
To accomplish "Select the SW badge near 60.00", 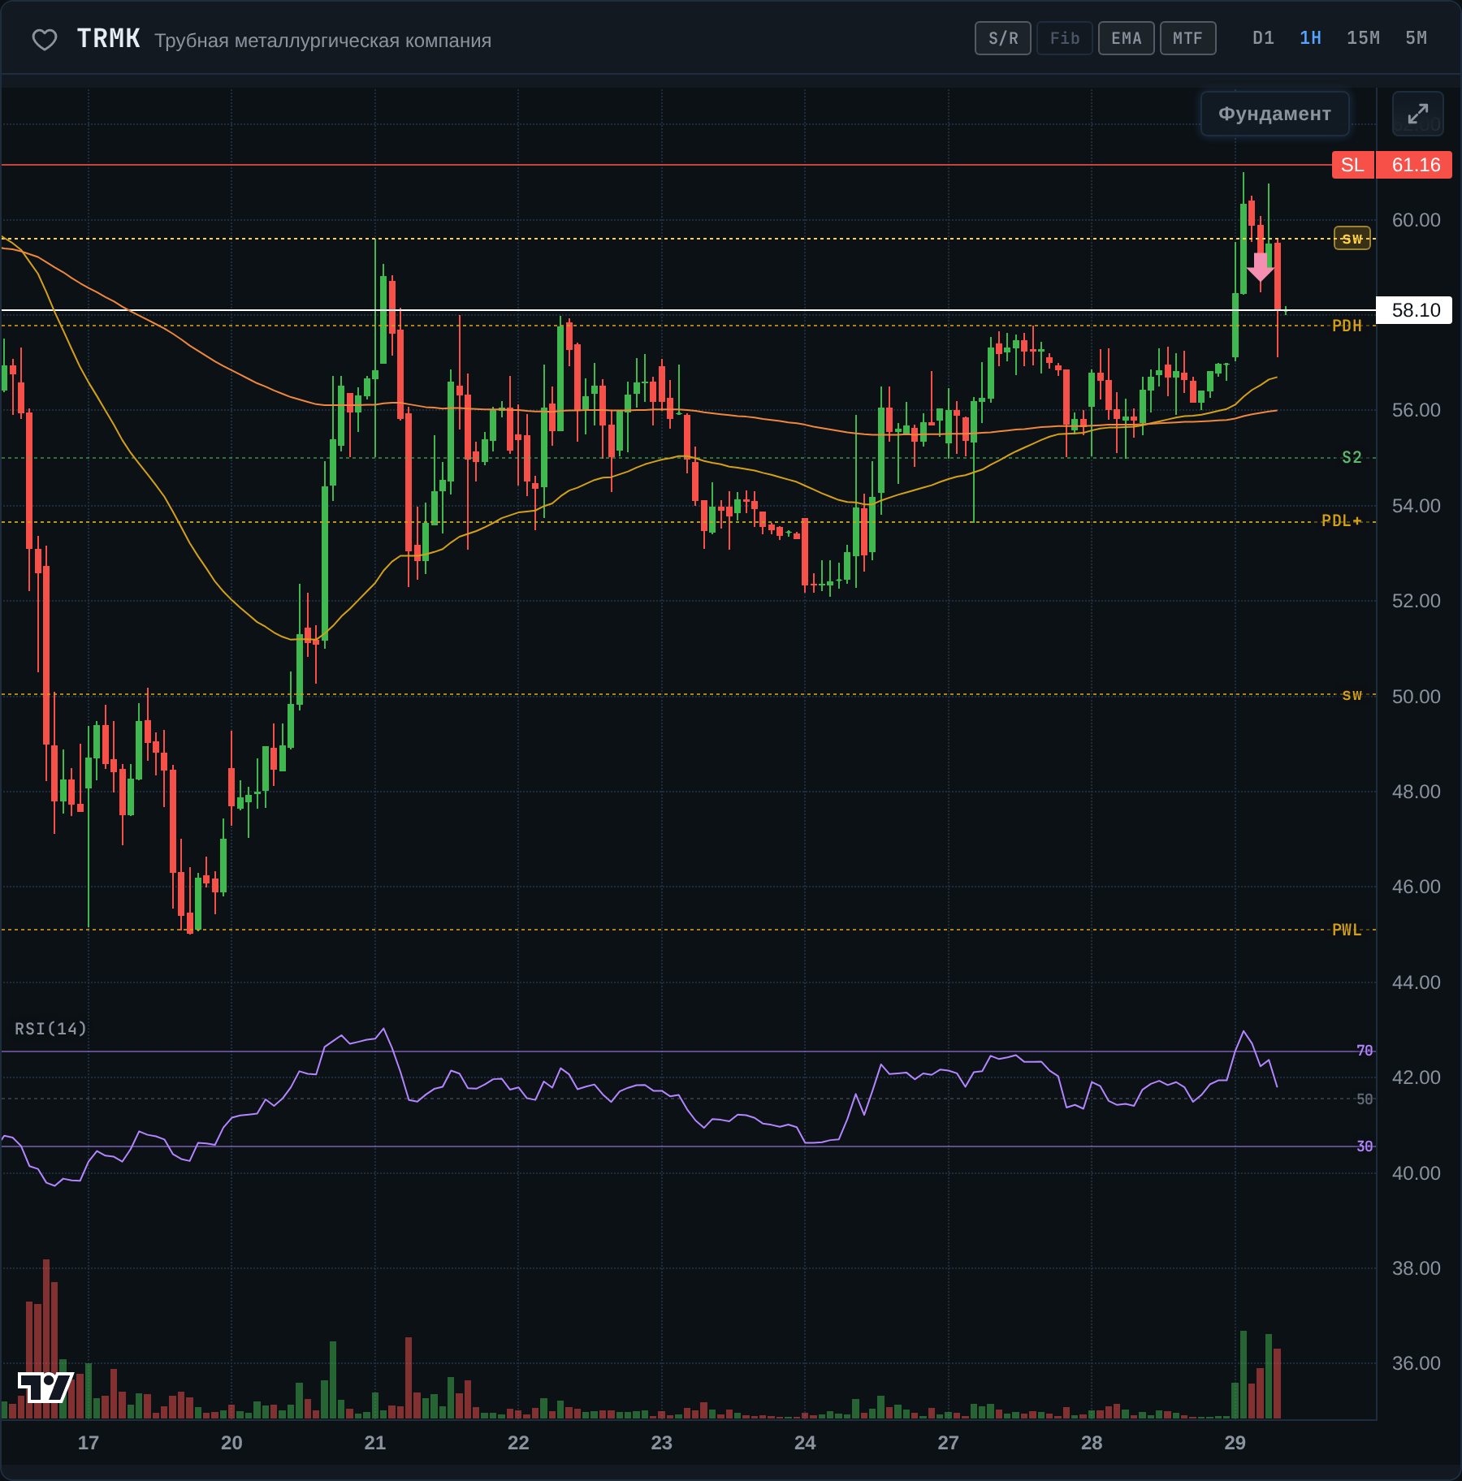I will click(x=1352, y=239).
